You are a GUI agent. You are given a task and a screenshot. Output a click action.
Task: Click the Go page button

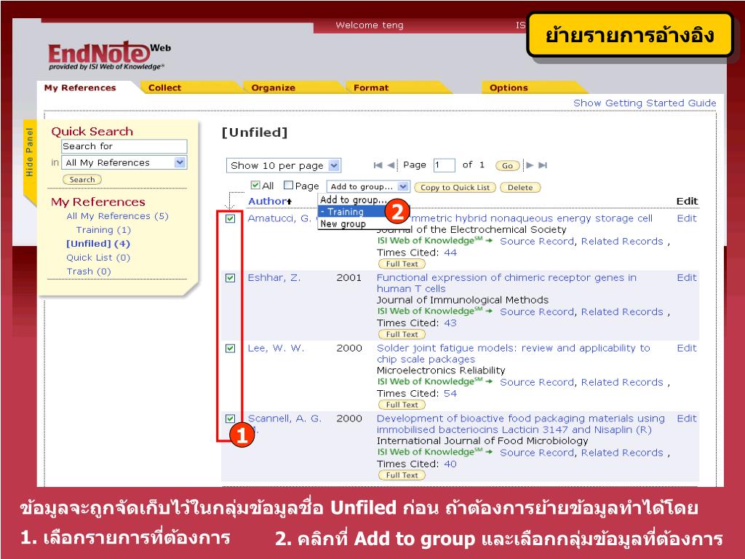coord(507,165)
